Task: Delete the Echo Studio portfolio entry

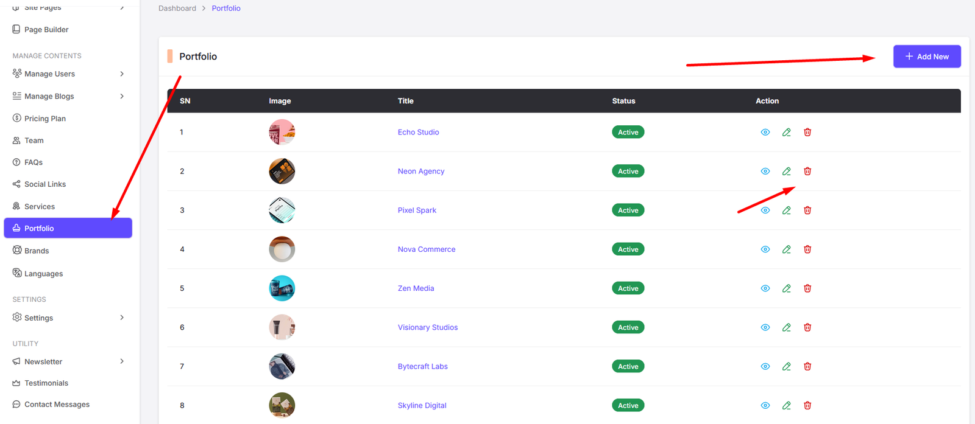Action: tap(807, 132)
